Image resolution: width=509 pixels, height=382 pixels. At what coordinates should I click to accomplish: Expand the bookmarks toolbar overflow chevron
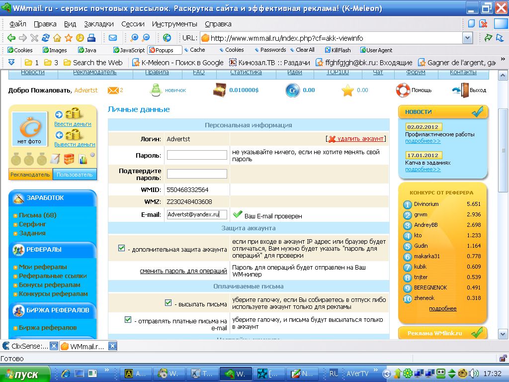[x=503, y=59]
